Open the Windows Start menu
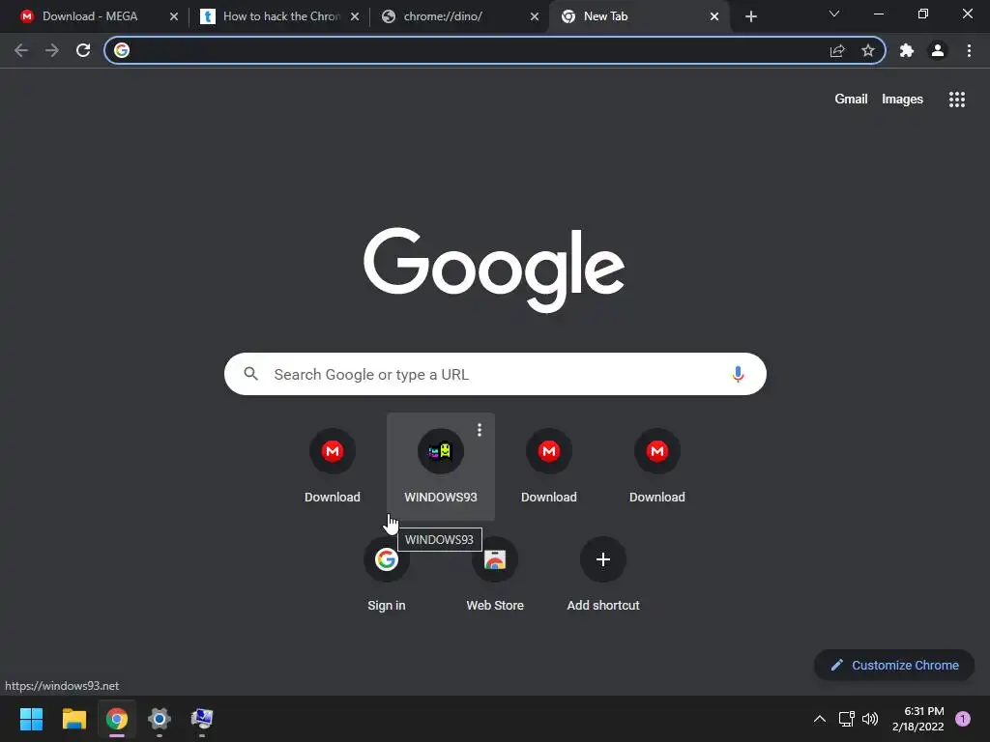The height and width of the screenshot is (742, 990). (x=31, y=719)
